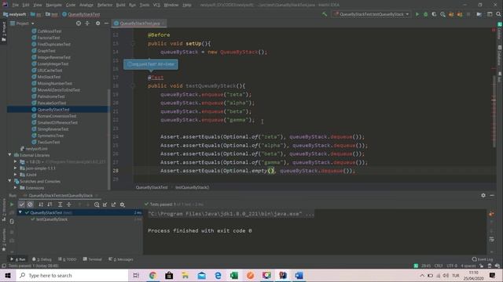Toggle show ignored tests filter
Screen dimensions: 503x282
click(x=30, y=204)
